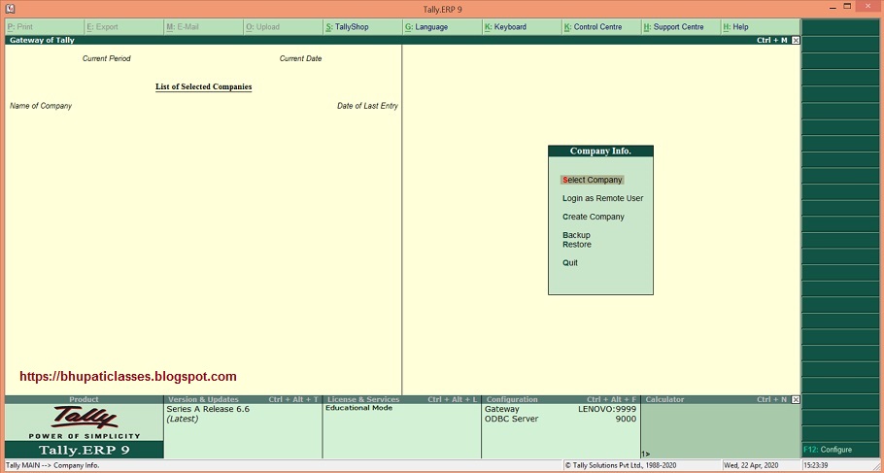Click the 'Ctrl + M' shortcut label
The image size is (884, 473).
coord(772,40)
